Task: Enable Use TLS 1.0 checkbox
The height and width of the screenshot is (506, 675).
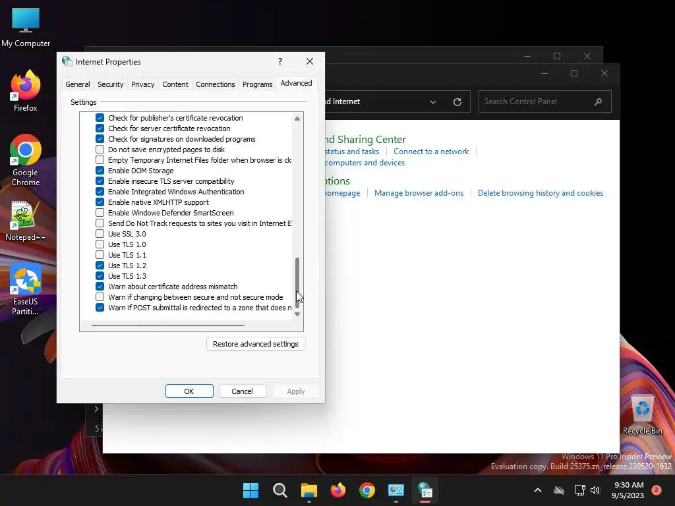Action: 100,244
